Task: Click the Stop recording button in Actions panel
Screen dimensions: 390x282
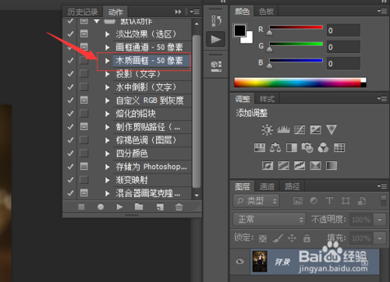Action: click(81, 206)
